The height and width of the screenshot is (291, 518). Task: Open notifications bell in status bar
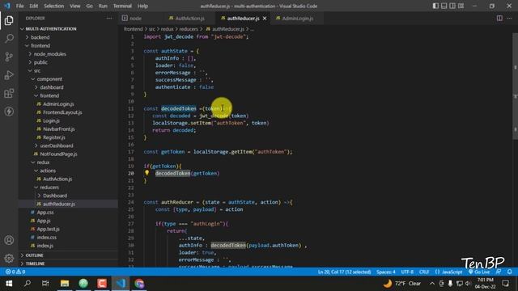tap(509, 272)
